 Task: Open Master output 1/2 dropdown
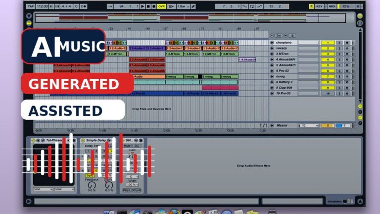(x=308, y=126)
